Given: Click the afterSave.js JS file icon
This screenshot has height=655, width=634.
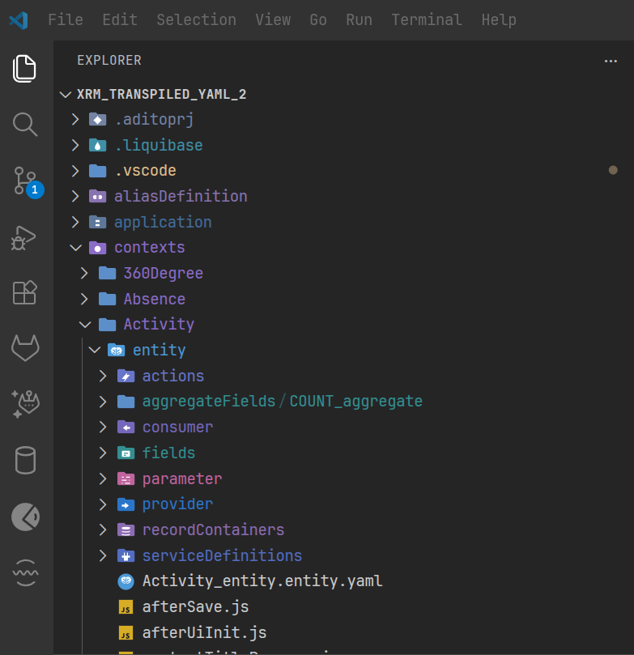Looking at the screenshot, I should [126, 607].
